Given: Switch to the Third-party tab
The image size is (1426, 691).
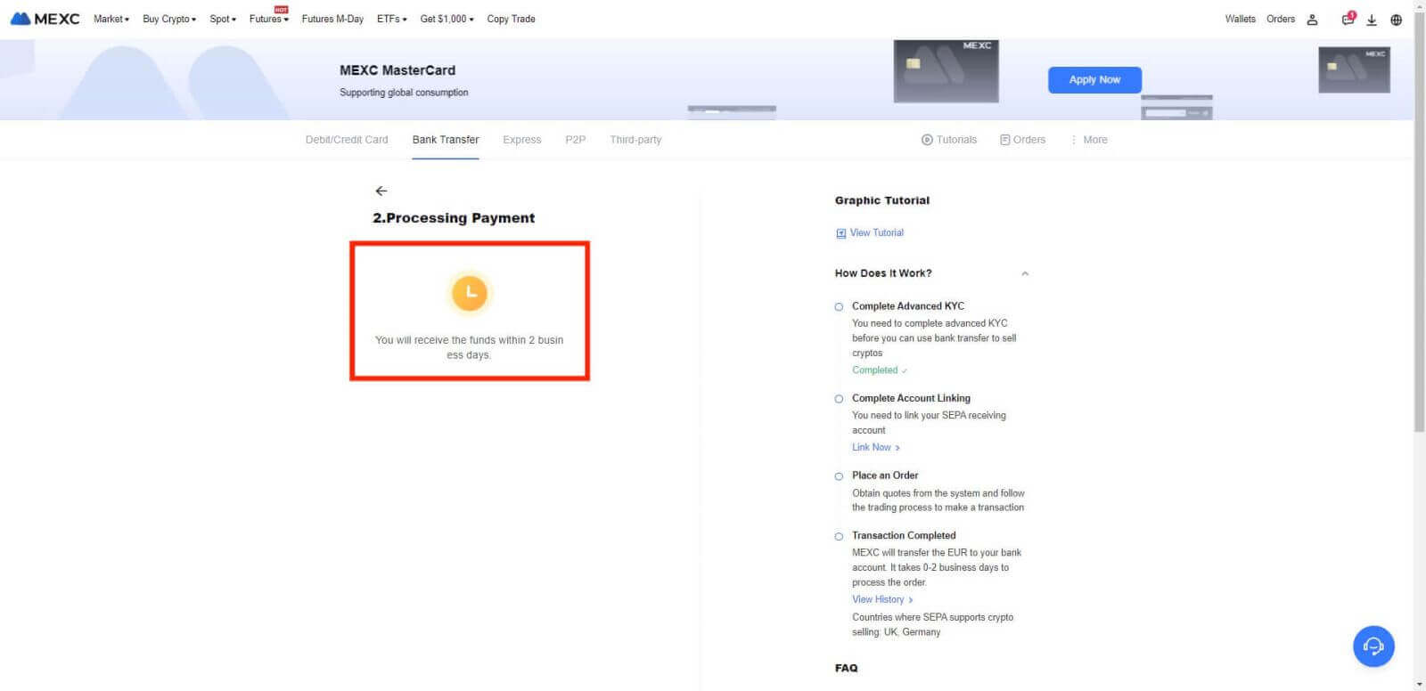Looking at the screenshot, I should tap(635, 140).
